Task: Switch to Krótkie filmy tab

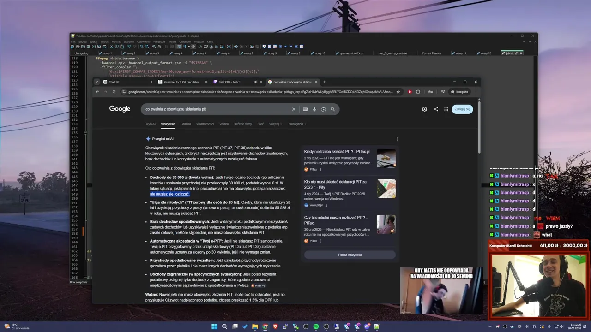Action: click(x=243, y=124)
